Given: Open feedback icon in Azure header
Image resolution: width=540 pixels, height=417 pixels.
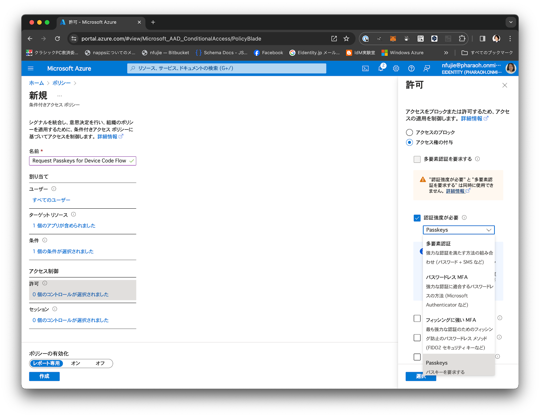Looking at the screenshot, I should [427, 68].
